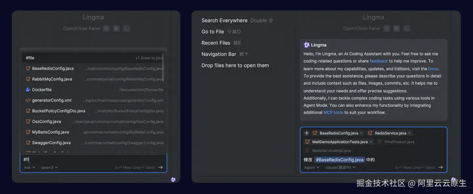Select BaseRedisConfig.java in the #file list

(93, 69)
